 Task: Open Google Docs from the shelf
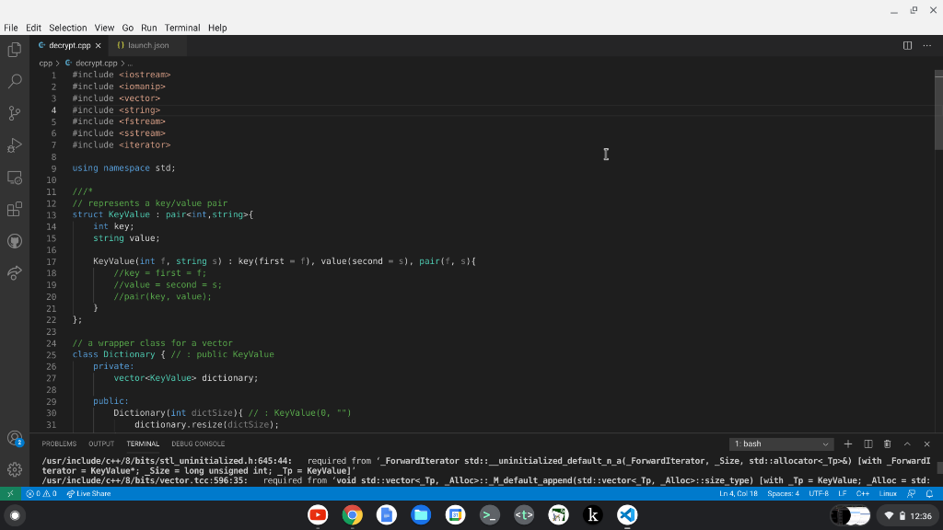(x=387, y=515)
